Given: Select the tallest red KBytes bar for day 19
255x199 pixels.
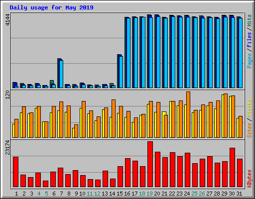Looking at the screenshot, I should (x=150, y=164).
